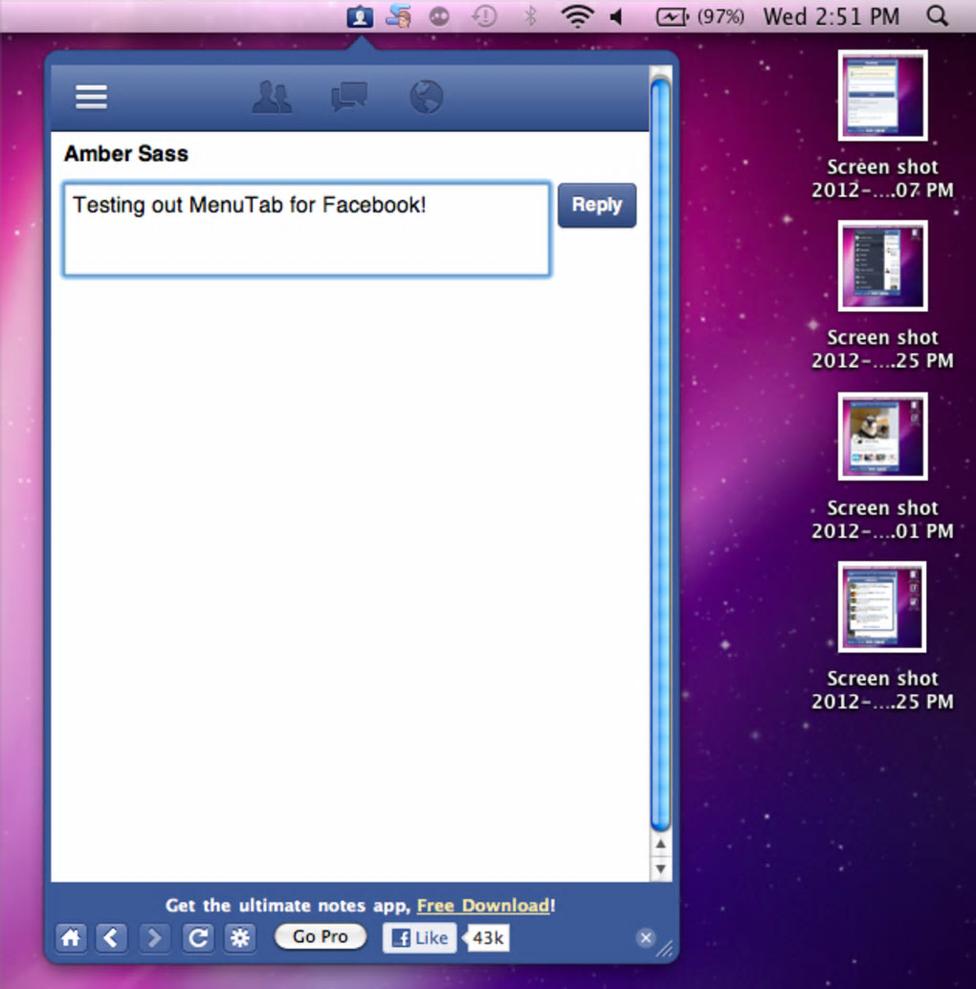Click the scroll down arrow
This screenshot has height=989, width=976.
pos(660,868)
